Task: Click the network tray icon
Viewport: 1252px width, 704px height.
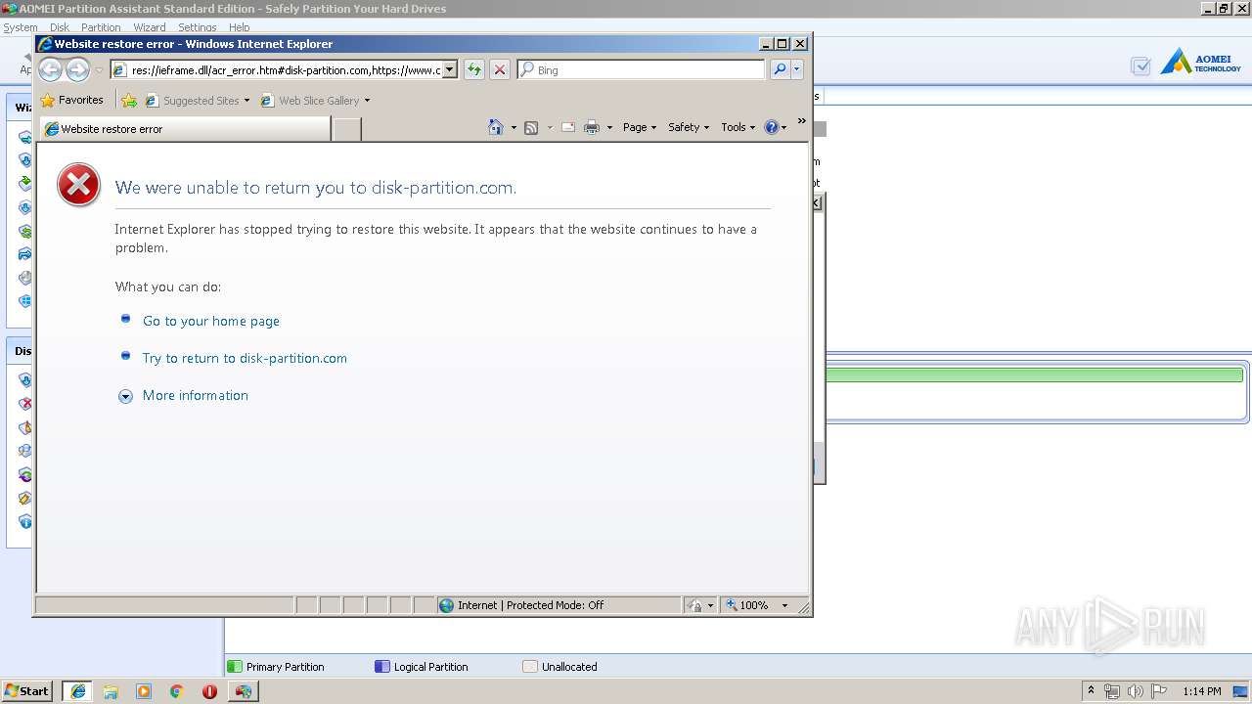Action: [x=1112, y=691]
